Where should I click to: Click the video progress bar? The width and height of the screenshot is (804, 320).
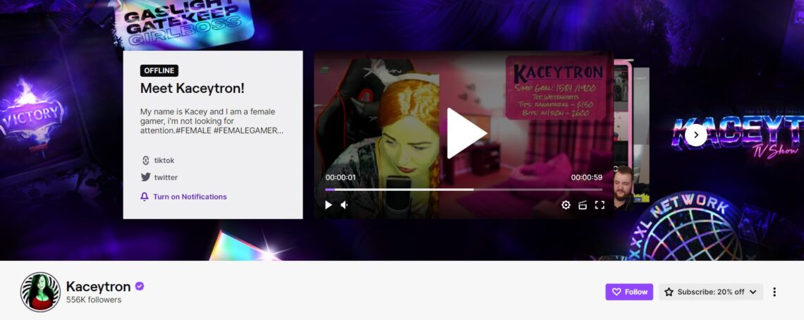[463, 190]
